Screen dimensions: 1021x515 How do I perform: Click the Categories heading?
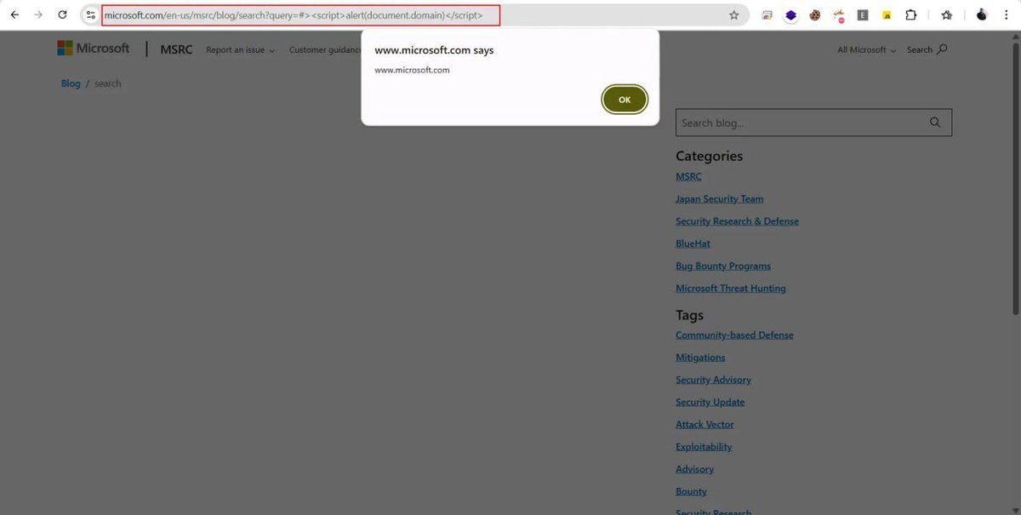[709, 156]
